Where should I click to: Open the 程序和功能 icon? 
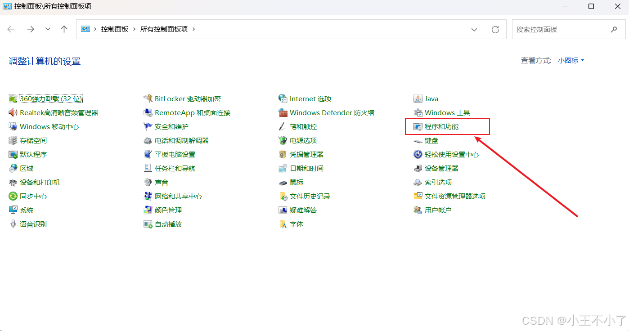coord(418,126)
